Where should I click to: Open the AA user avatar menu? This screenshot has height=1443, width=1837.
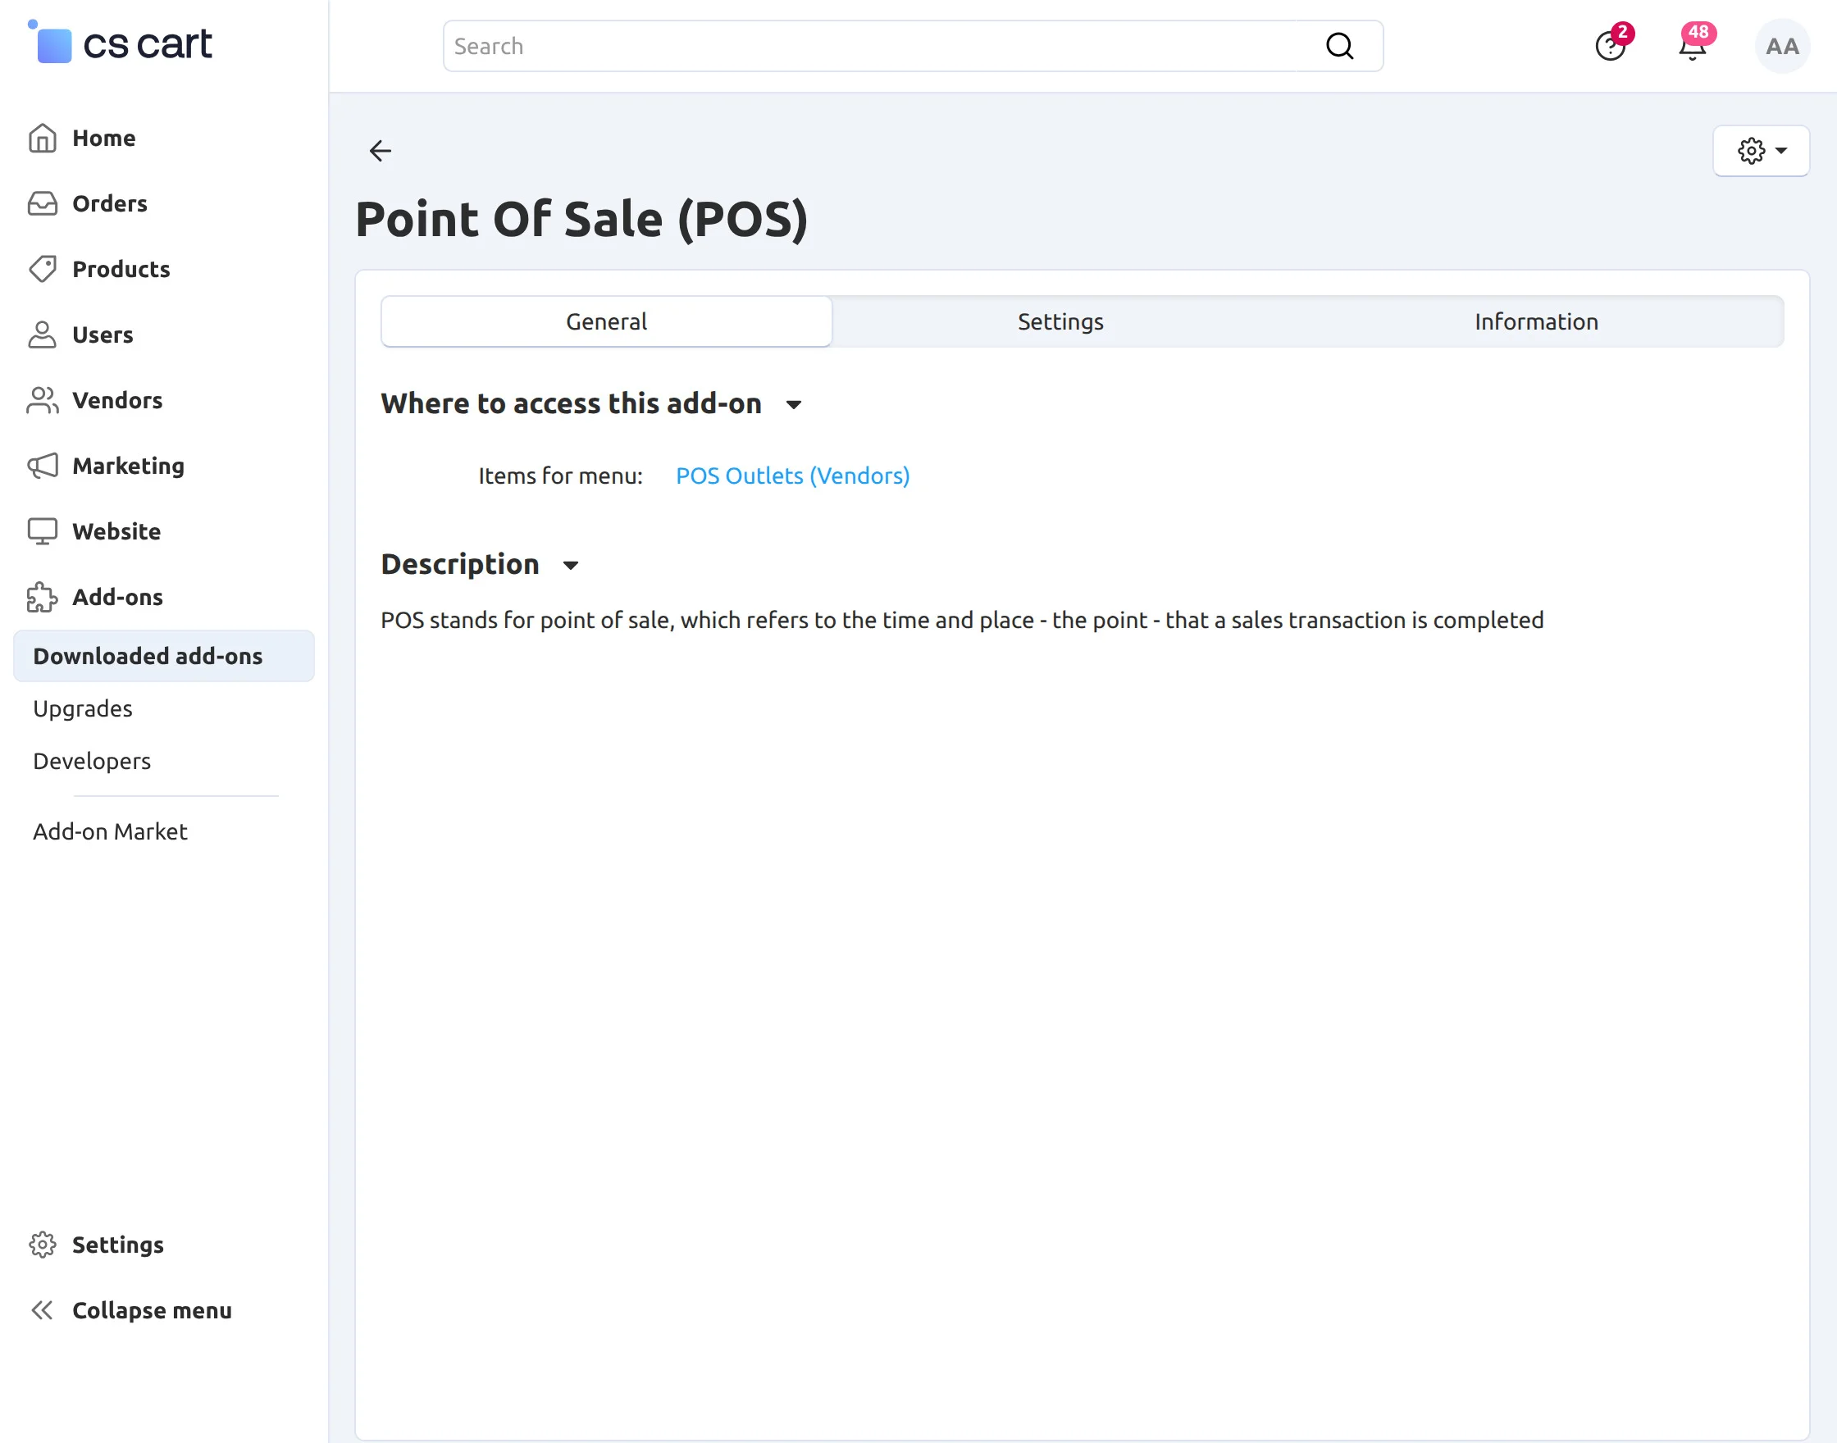pos(1781,47)
